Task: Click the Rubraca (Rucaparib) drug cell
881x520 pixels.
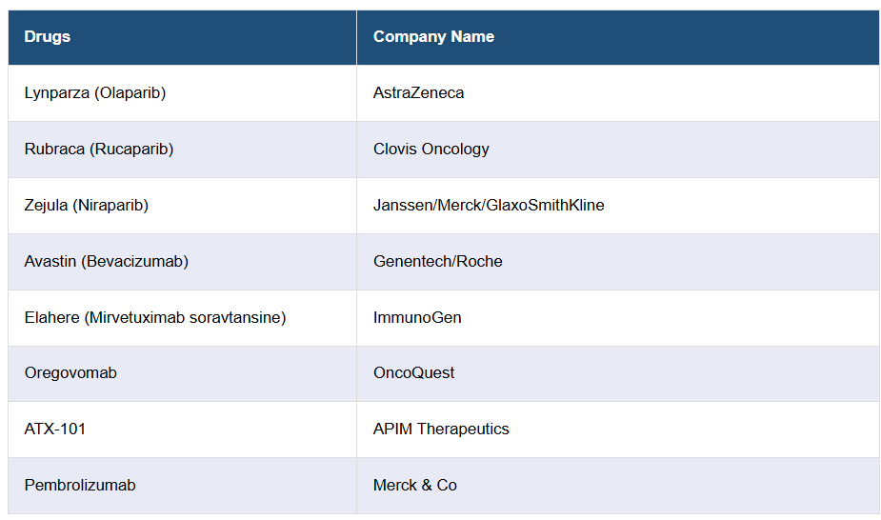Action: (x=99, y=150)
